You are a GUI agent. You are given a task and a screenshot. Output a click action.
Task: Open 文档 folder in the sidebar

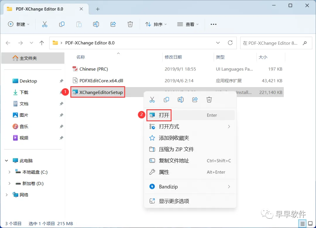point(24,104)
